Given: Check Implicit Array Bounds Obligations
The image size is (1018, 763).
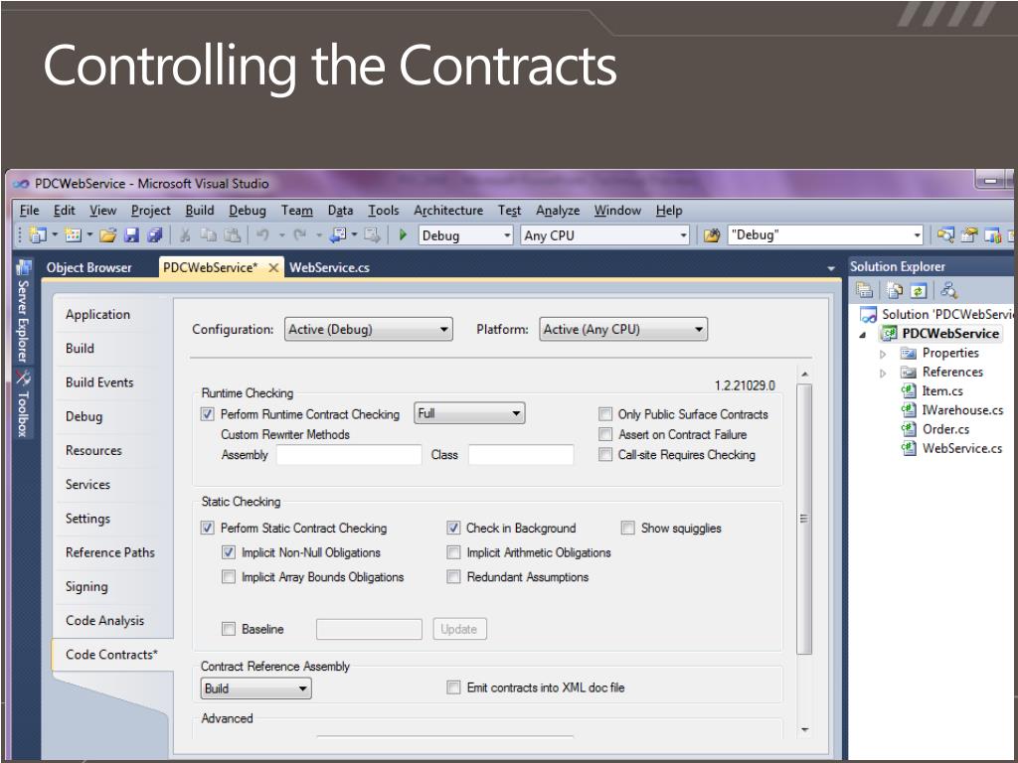Looking at the screenshot, I should pyautogui.click(x=229, y=576).
